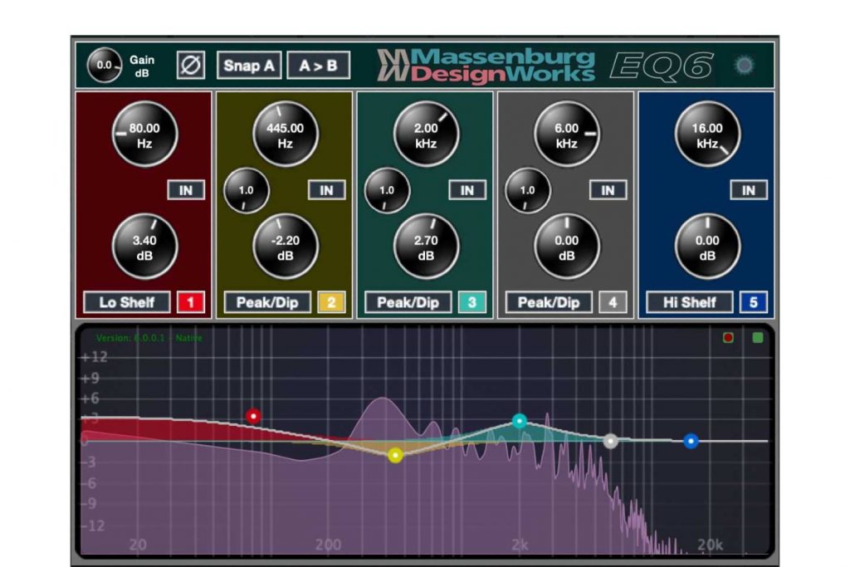850x567 pixels.
Task: Click the EQ6 product title
Action: point(662,66)
